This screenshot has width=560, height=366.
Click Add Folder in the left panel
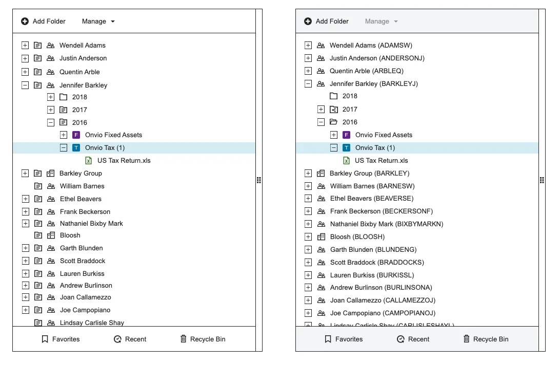(43, 21)
